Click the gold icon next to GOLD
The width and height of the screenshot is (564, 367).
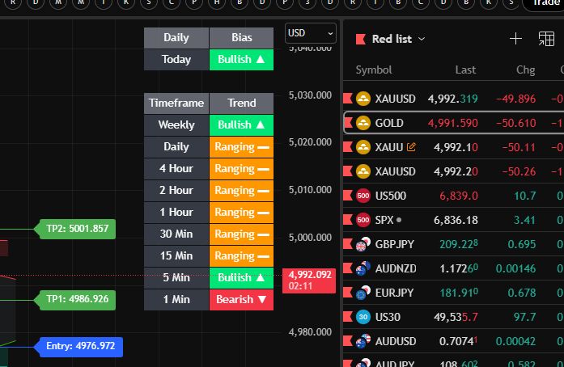[x=363, y=123]
